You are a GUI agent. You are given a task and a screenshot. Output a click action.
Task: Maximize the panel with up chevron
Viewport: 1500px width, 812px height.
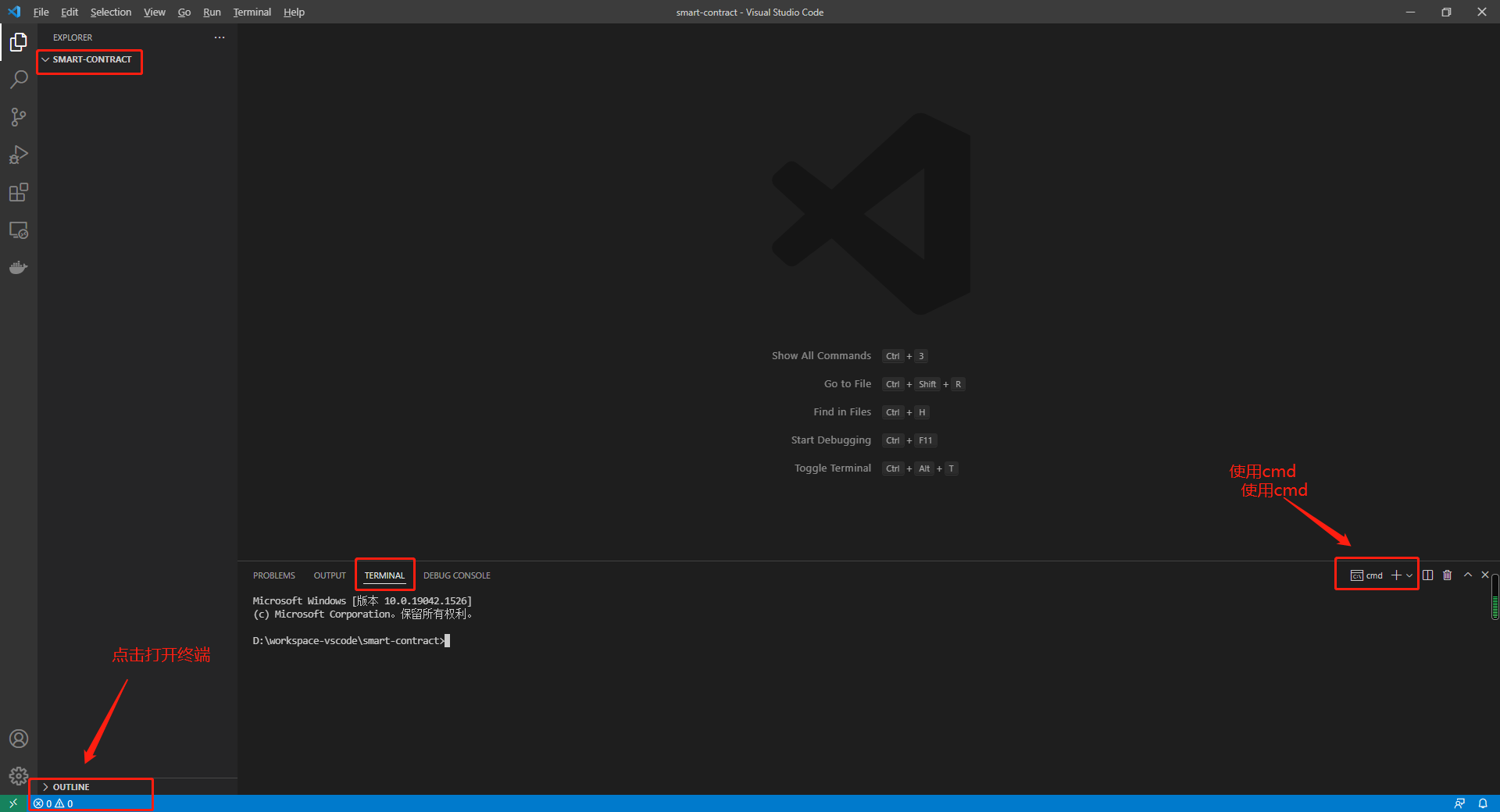pyautogui.click(x=1468, y=575)
